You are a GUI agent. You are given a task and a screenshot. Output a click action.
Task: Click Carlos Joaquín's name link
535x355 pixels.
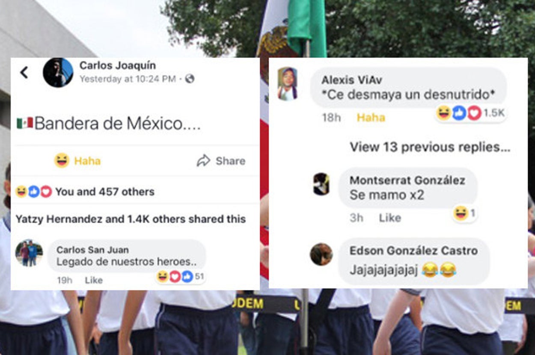[118, 65]
